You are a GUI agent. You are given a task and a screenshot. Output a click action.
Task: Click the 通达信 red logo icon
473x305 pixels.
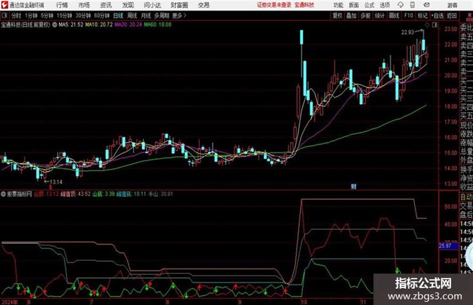4,5
